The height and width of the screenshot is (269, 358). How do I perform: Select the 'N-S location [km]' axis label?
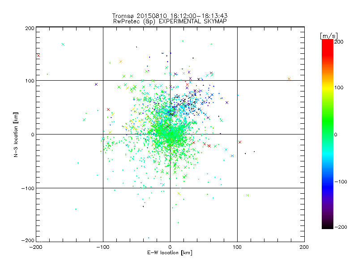[16, 134]
